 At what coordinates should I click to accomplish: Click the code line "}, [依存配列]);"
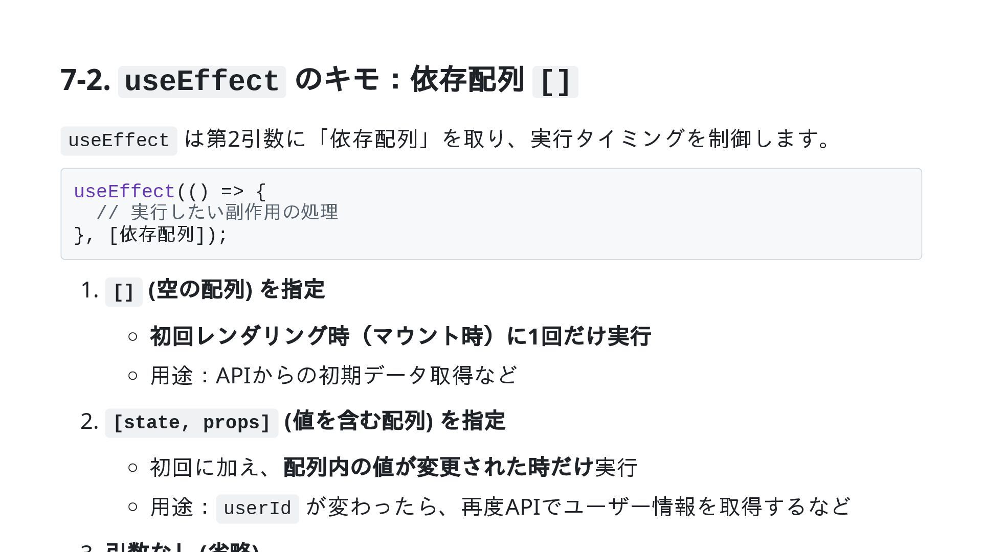150,235
